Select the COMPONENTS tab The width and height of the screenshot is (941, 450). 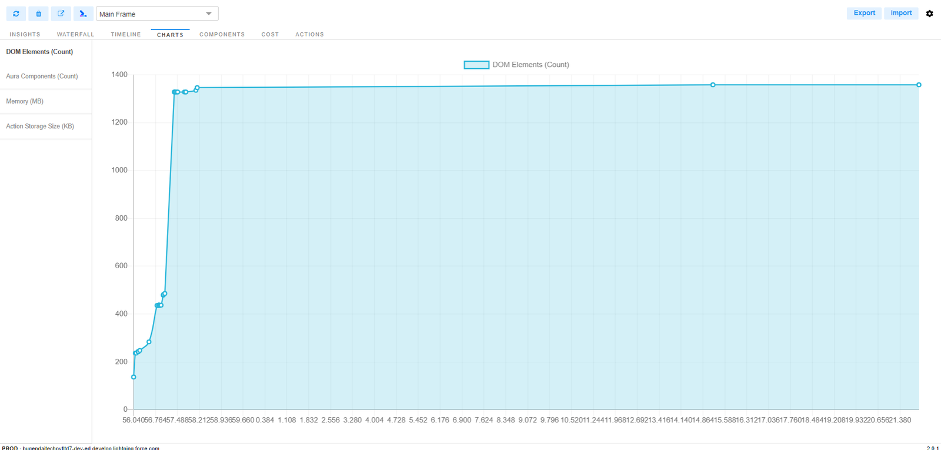[x=222, y=34]
